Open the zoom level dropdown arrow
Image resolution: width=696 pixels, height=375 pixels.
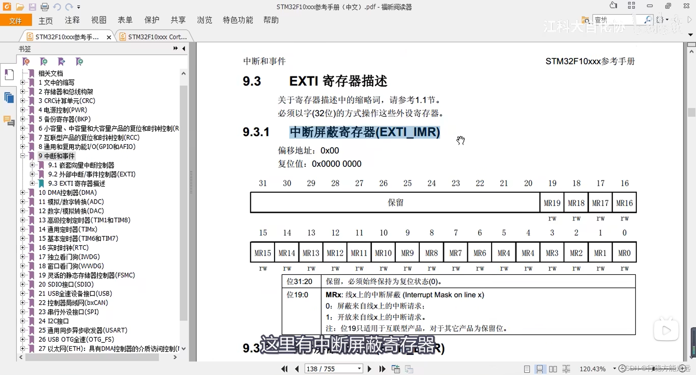click(x=614, y=368)
